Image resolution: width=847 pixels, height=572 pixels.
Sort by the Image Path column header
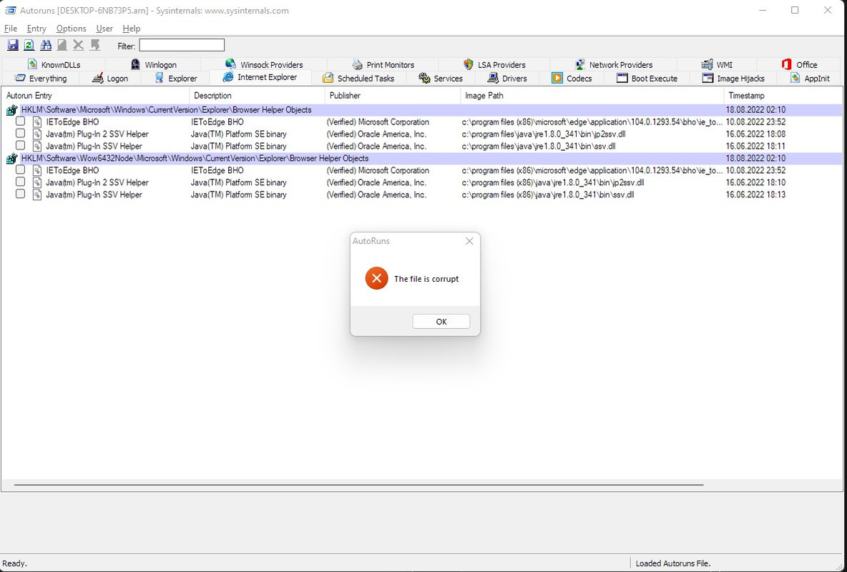click(592, 96)
